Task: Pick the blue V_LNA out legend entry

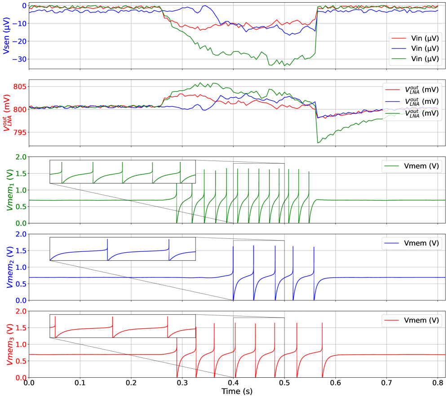Action: tap(412, 102)
